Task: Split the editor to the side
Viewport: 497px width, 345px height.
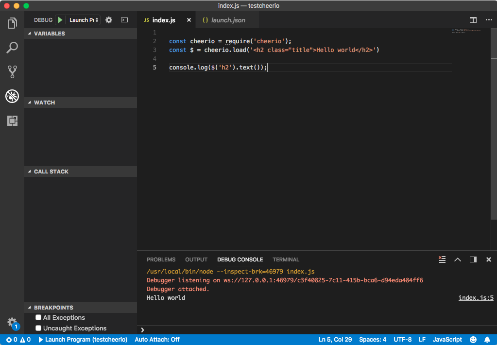Action: tap(473, 20)
